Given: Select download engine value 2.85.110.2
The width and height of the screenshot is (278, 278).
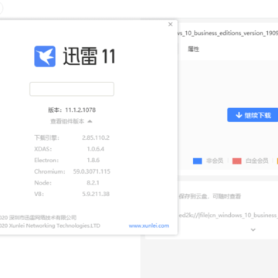Looking at the screenshot, I should [x=96, y=137].
